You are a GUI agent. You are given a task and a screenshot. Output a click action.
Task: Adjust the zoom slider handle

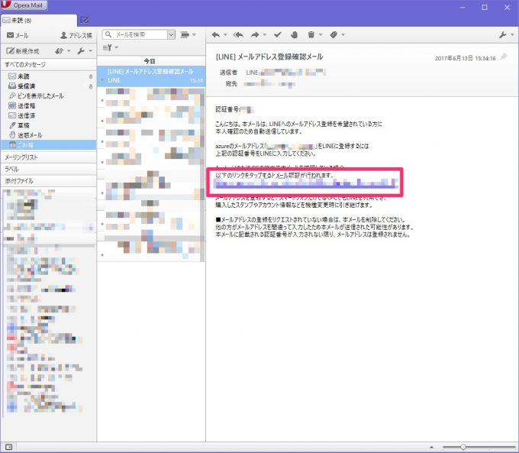463,447
